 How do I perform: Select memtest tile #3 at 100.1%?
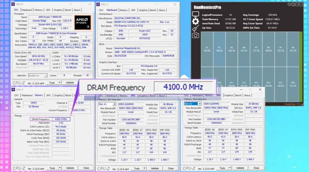[231, 49]
